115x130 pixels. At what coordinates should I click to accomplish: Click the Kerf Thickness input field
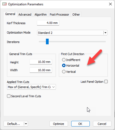[x=48, y=23]
